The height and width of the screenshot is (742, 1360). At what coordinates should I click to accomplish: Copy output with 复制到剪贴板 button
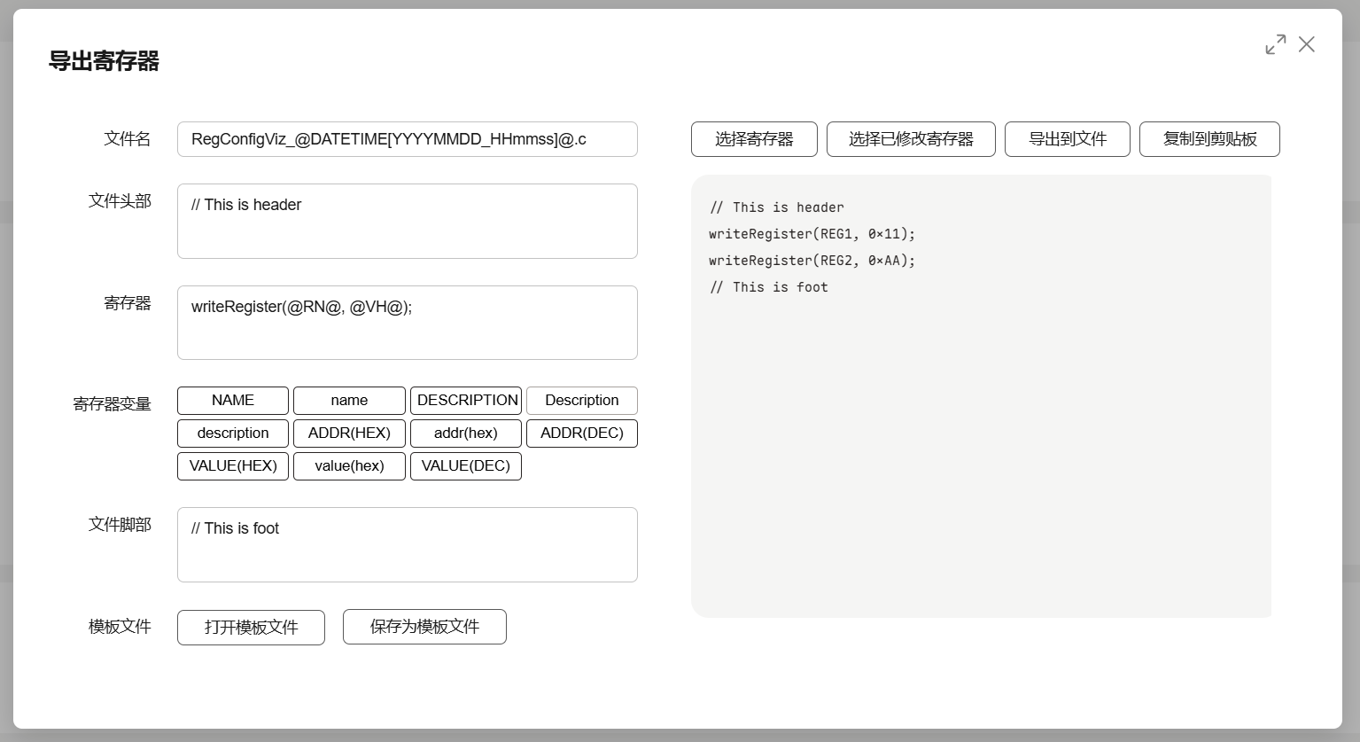[x=1208, y=139]
